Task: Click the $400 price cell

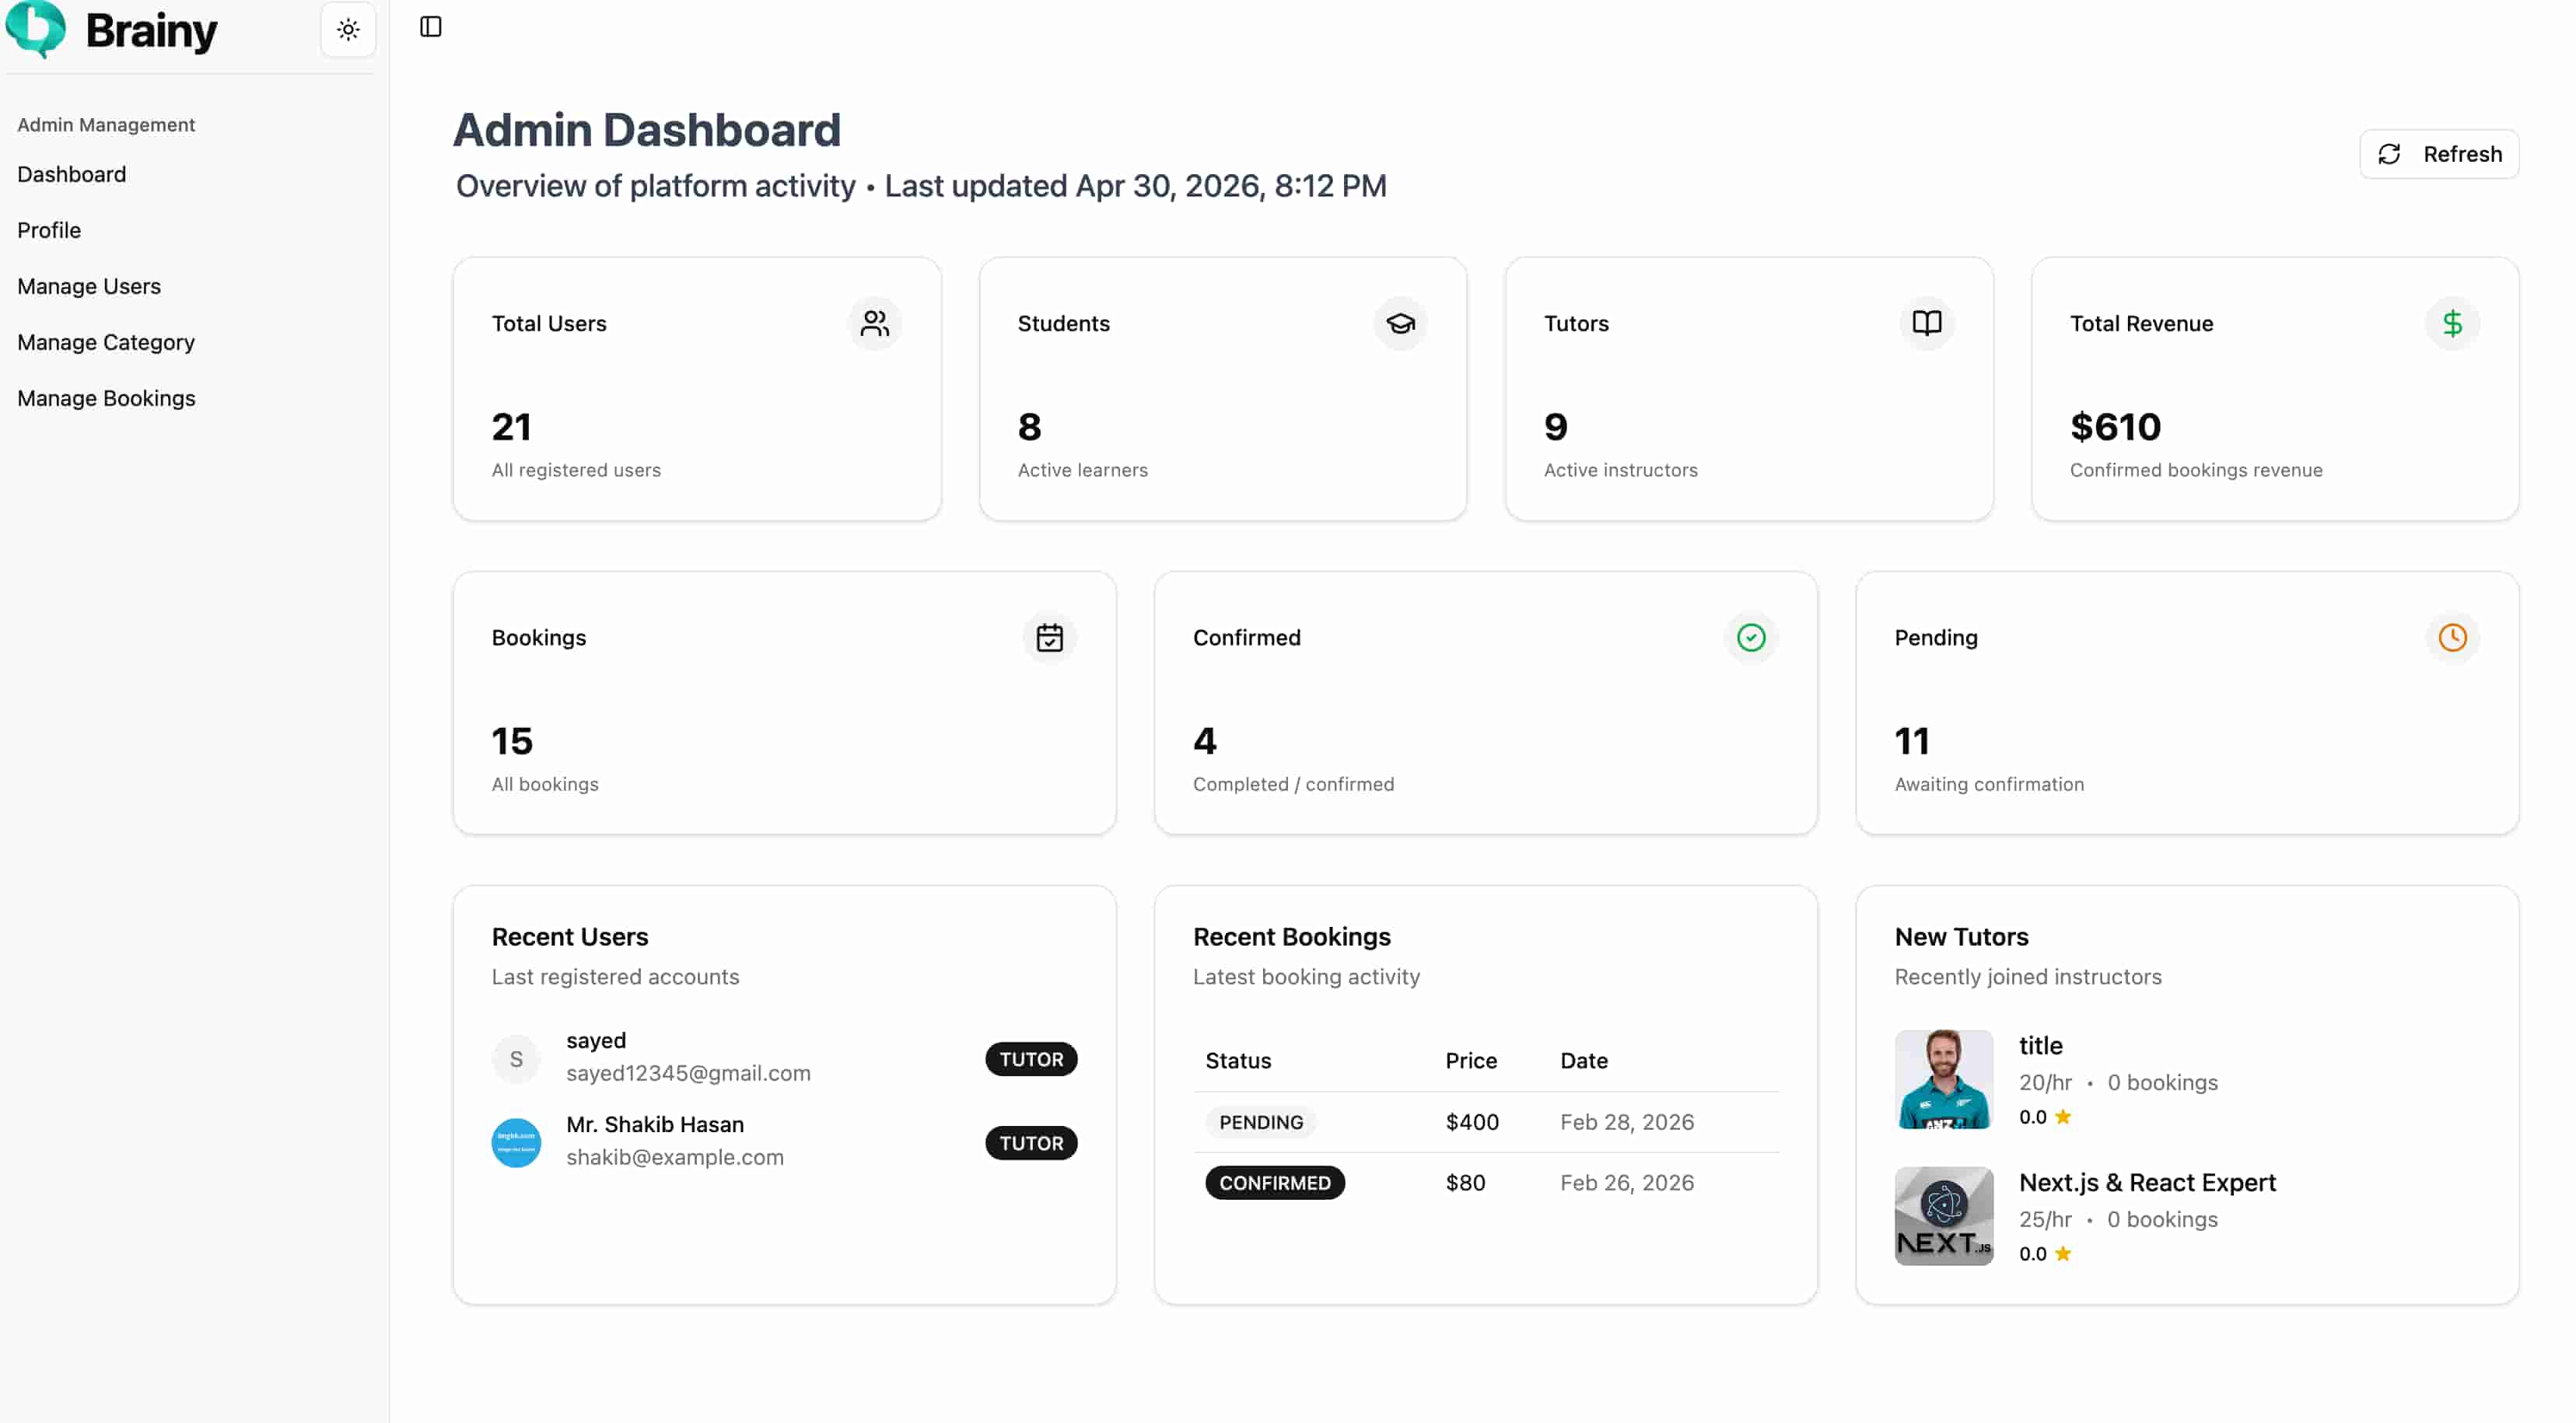Action: tap(1472, 1122)
